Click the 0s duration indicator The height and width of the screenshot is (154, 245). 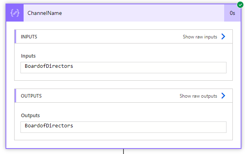click(x=232, y=13)
